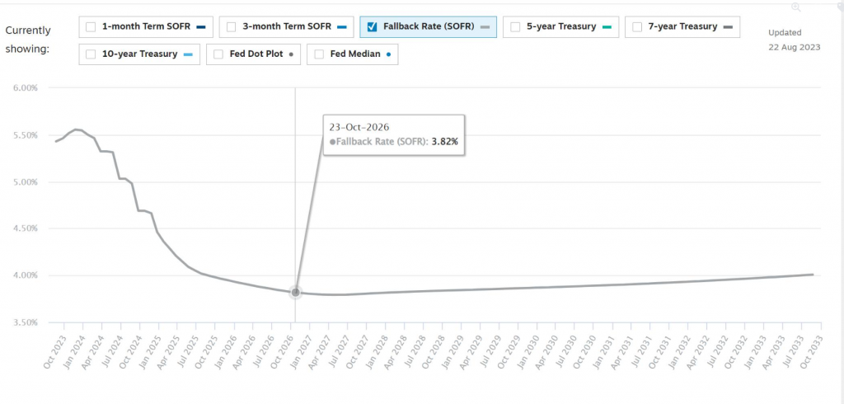This screenshot has width=844, height=404.
Task: Click the Fed Median blue dot marker
Action: point(387,54)
